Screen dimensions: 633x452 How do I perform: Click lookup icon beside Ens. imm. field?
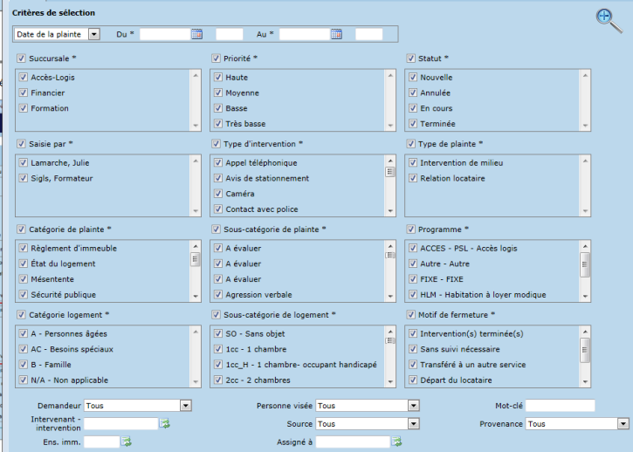(126, 442)
